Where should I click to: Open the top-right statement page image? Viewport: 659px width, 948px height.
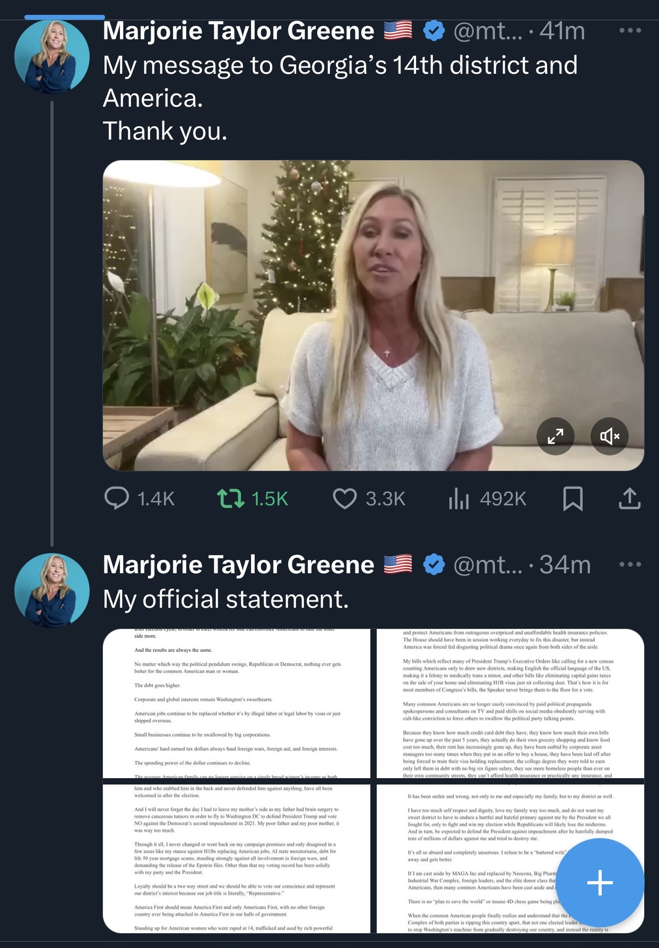510,703
